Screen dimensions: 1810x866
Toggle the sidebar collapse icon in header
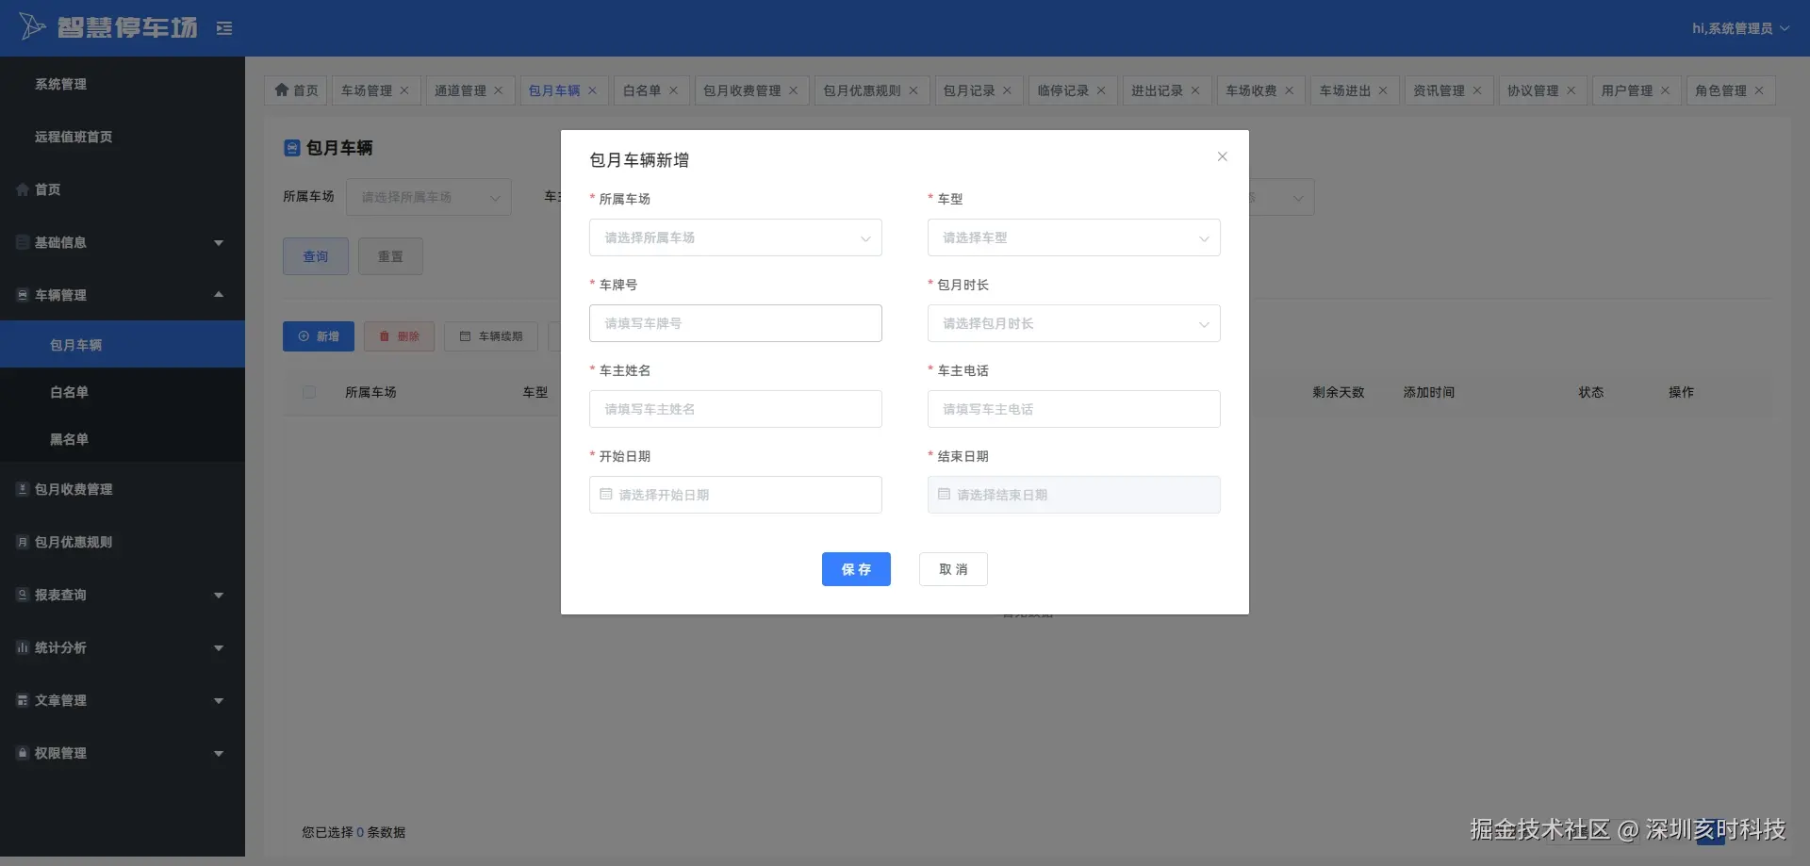pyautogui.click(x=224, y=28)
